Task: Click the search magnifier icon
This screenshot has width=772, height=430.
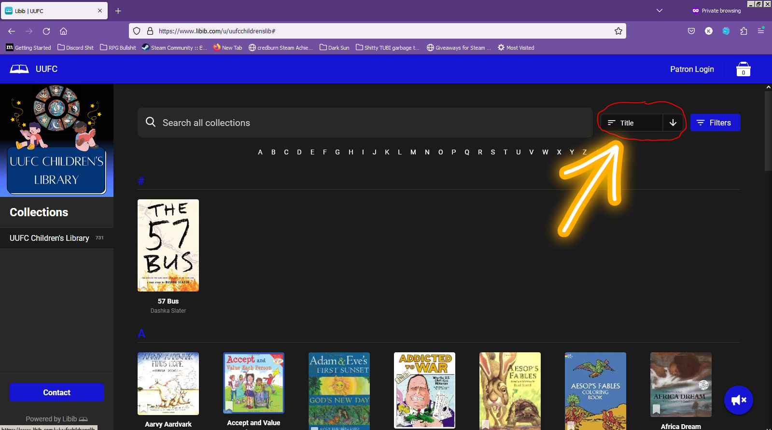Action: coord(151,122)
